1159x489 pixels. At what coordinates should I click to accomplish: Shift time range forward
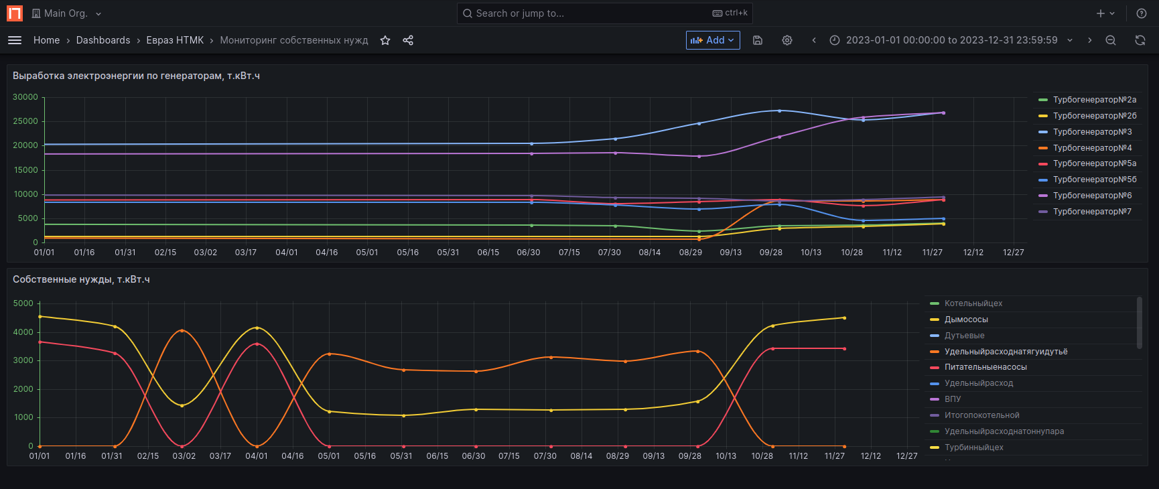click(x=1090, y=40)
